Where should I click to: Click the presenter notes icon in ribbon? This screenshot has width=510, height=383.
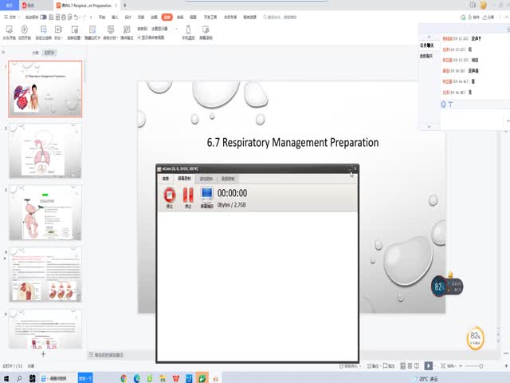[x=127, y=30]
